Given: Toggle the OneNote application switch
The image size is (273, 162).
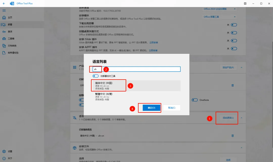Looking at the screenshot, I should (195, 100).
